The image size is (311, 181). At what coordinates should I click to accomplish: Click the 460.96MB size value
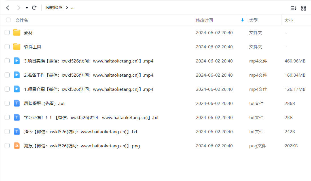(295, 61)
